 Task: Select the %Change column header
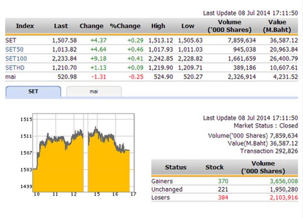click(125, 26)
